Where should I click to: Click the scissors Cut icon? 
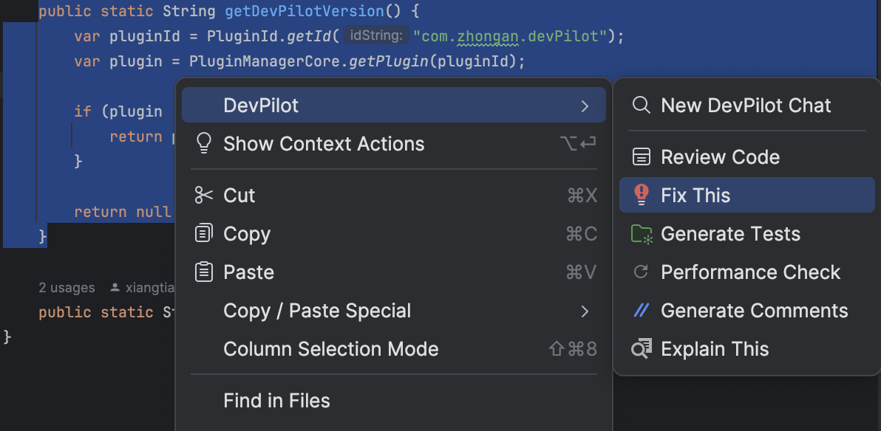coord(203,196)
